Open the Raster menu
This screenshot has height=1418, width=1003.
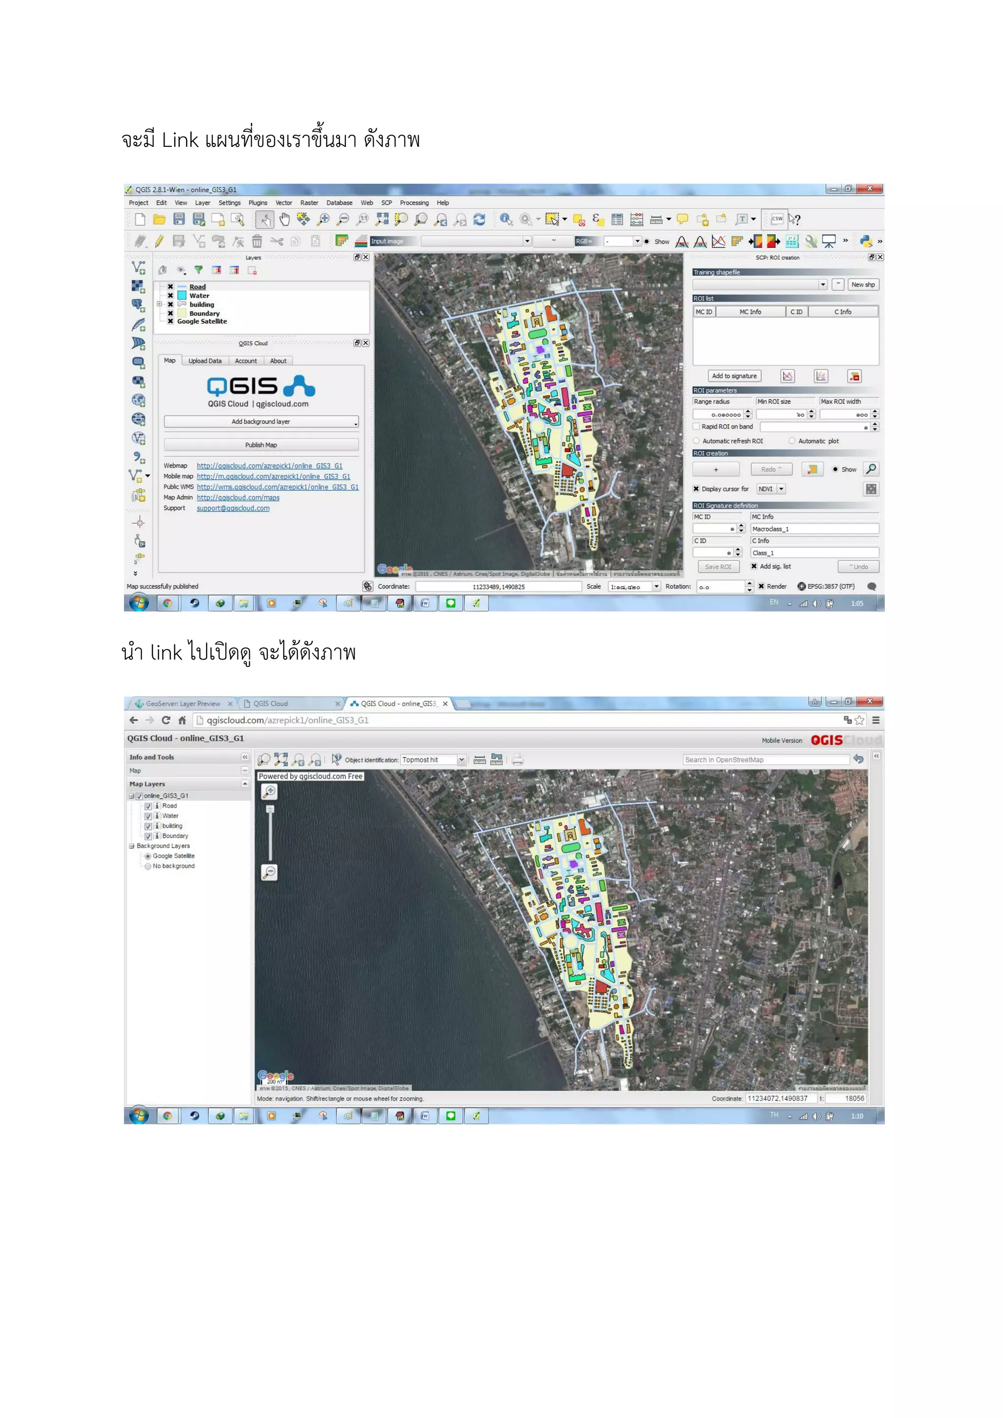pos(309,203)
